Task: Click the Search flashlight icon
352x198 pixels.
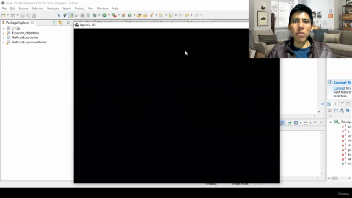Action: [x=152, y=15]
